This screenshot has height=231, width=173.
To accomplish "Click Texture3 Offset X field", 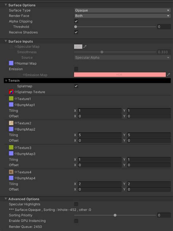I will pyautogui.click(x=100, y=165).
